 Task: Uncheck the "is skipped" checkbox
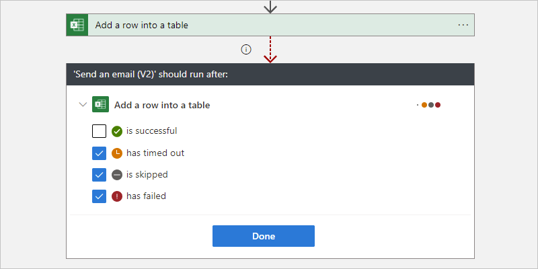click(99, 174)
